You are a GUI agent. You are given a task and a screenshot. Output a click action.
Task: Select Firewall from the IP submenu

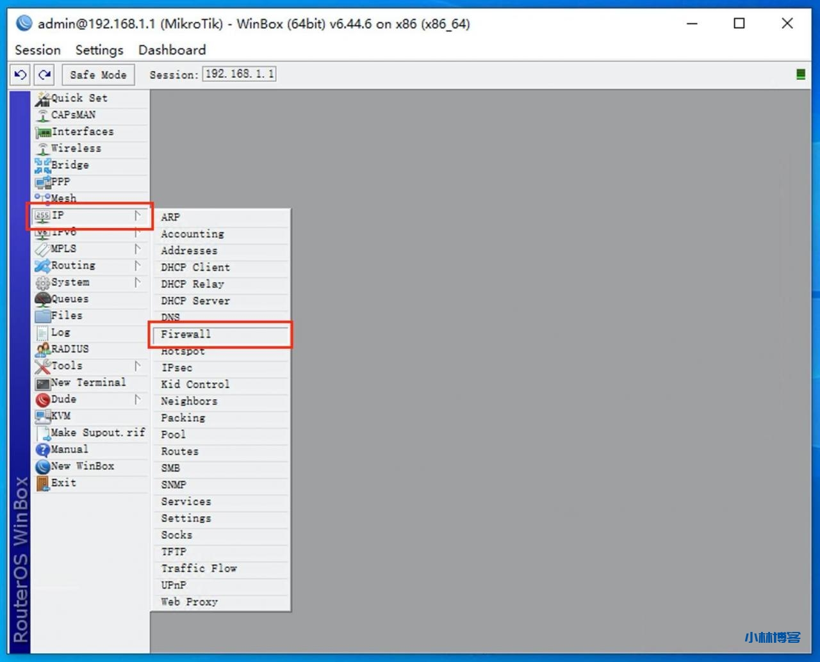click(186, 334)
